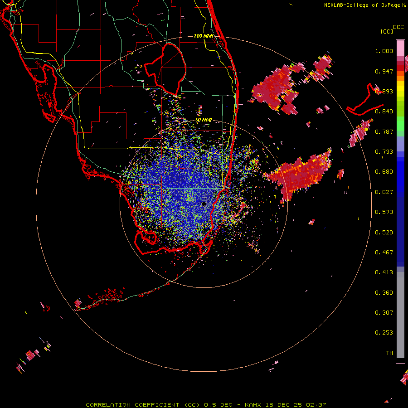Click the 50 NMI range ring label
The width and height of the screenshot is (408, 408).
[x=204, y=120]
